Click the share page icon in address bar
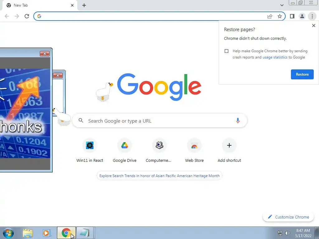 tap(270, 16)
